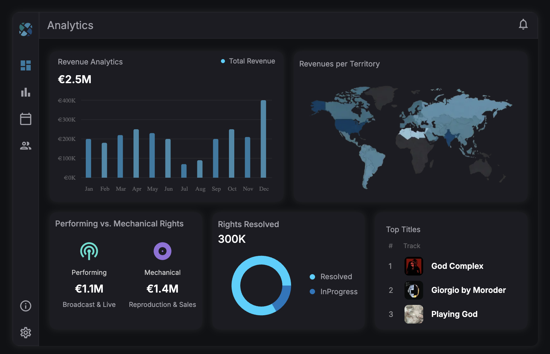
Task: Click the Playing God album thumbnail
Action: 414,314
